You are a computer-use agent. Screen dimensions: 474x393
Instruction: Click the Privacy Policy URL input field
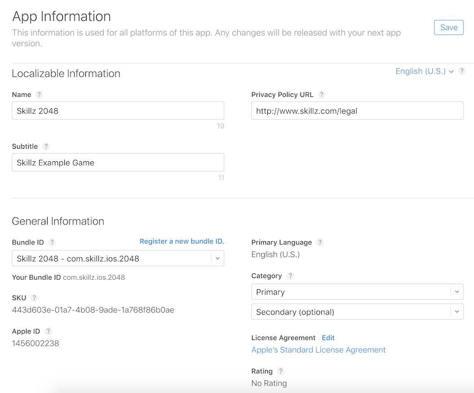pyautogui.click(x=357, y=110)
